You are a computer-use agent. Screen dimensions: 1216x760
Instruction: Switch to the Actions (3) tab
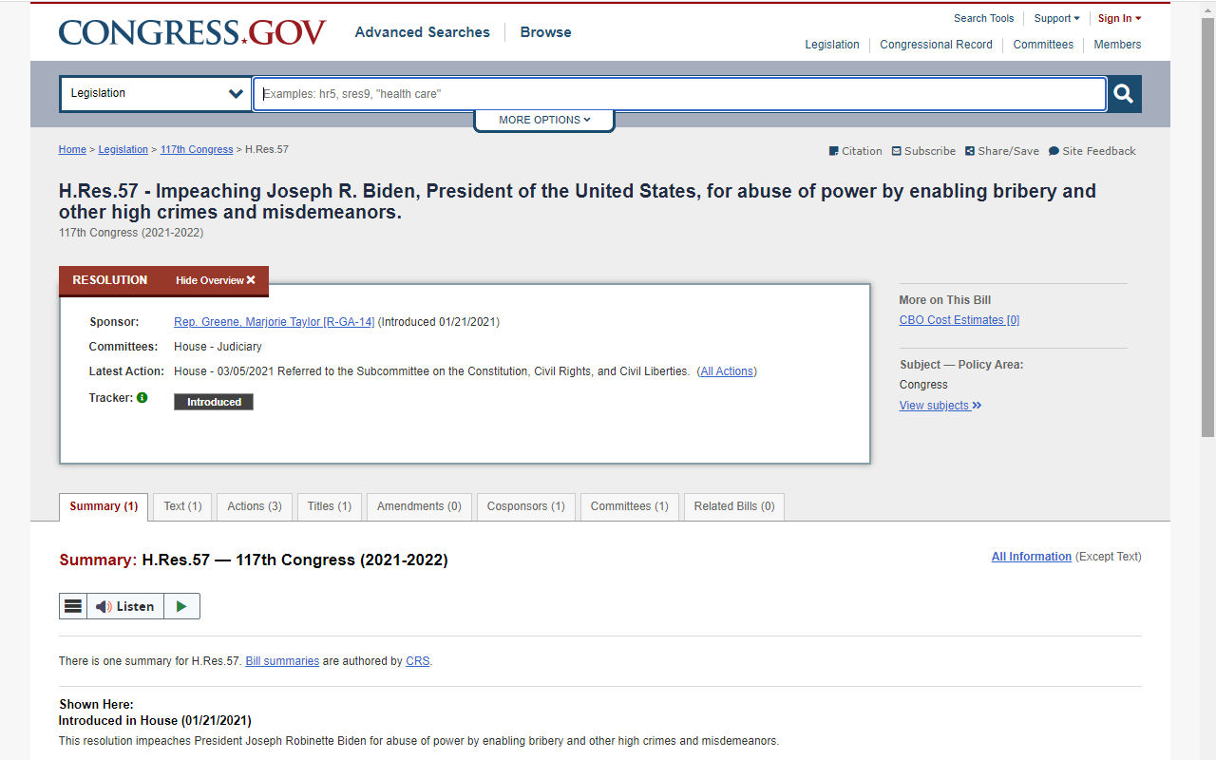tap(255, 506)
